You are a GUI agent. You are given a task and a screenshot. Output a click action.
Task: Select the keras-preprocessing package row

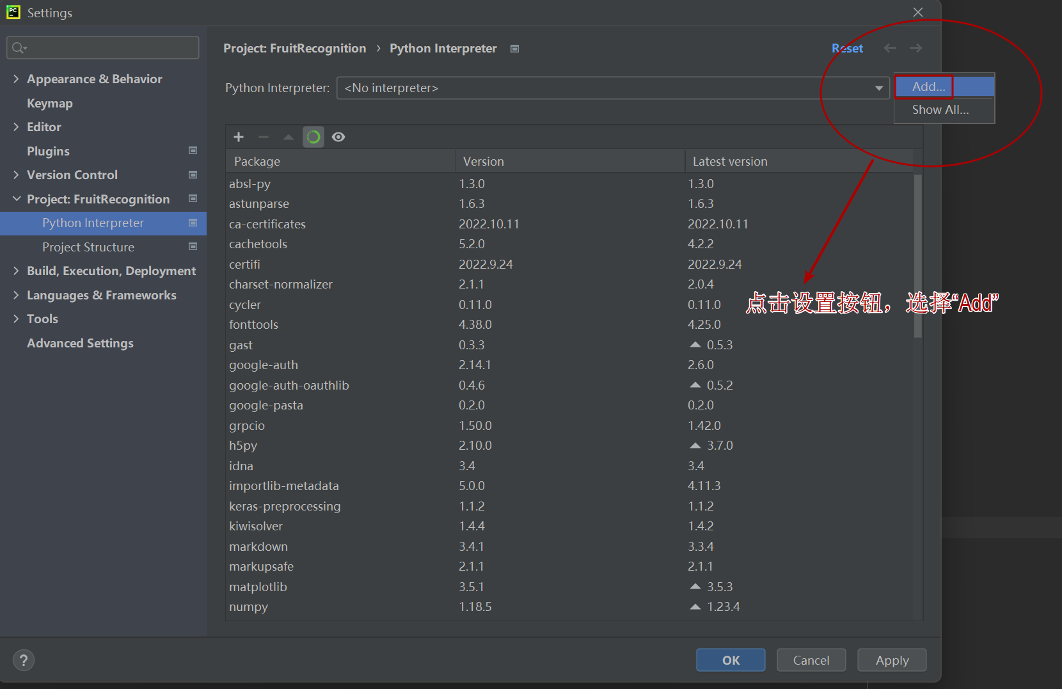[x=569, y=506]
